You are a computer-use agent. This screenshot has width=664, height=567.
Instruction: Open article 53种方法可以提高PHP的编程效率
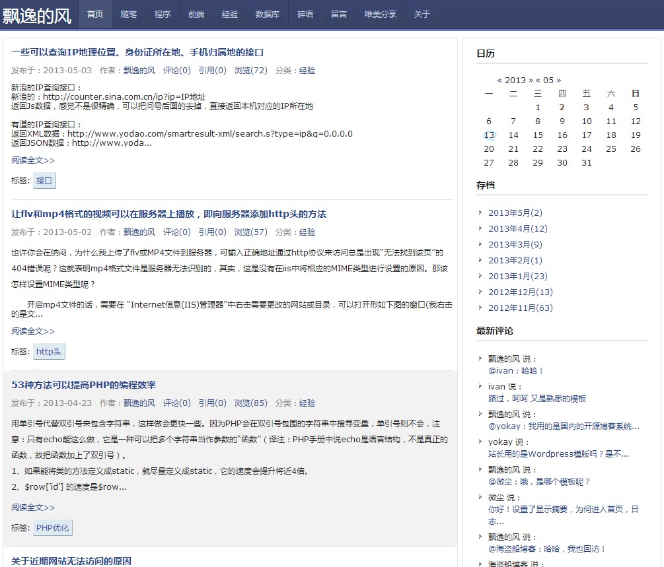(83, 385)
